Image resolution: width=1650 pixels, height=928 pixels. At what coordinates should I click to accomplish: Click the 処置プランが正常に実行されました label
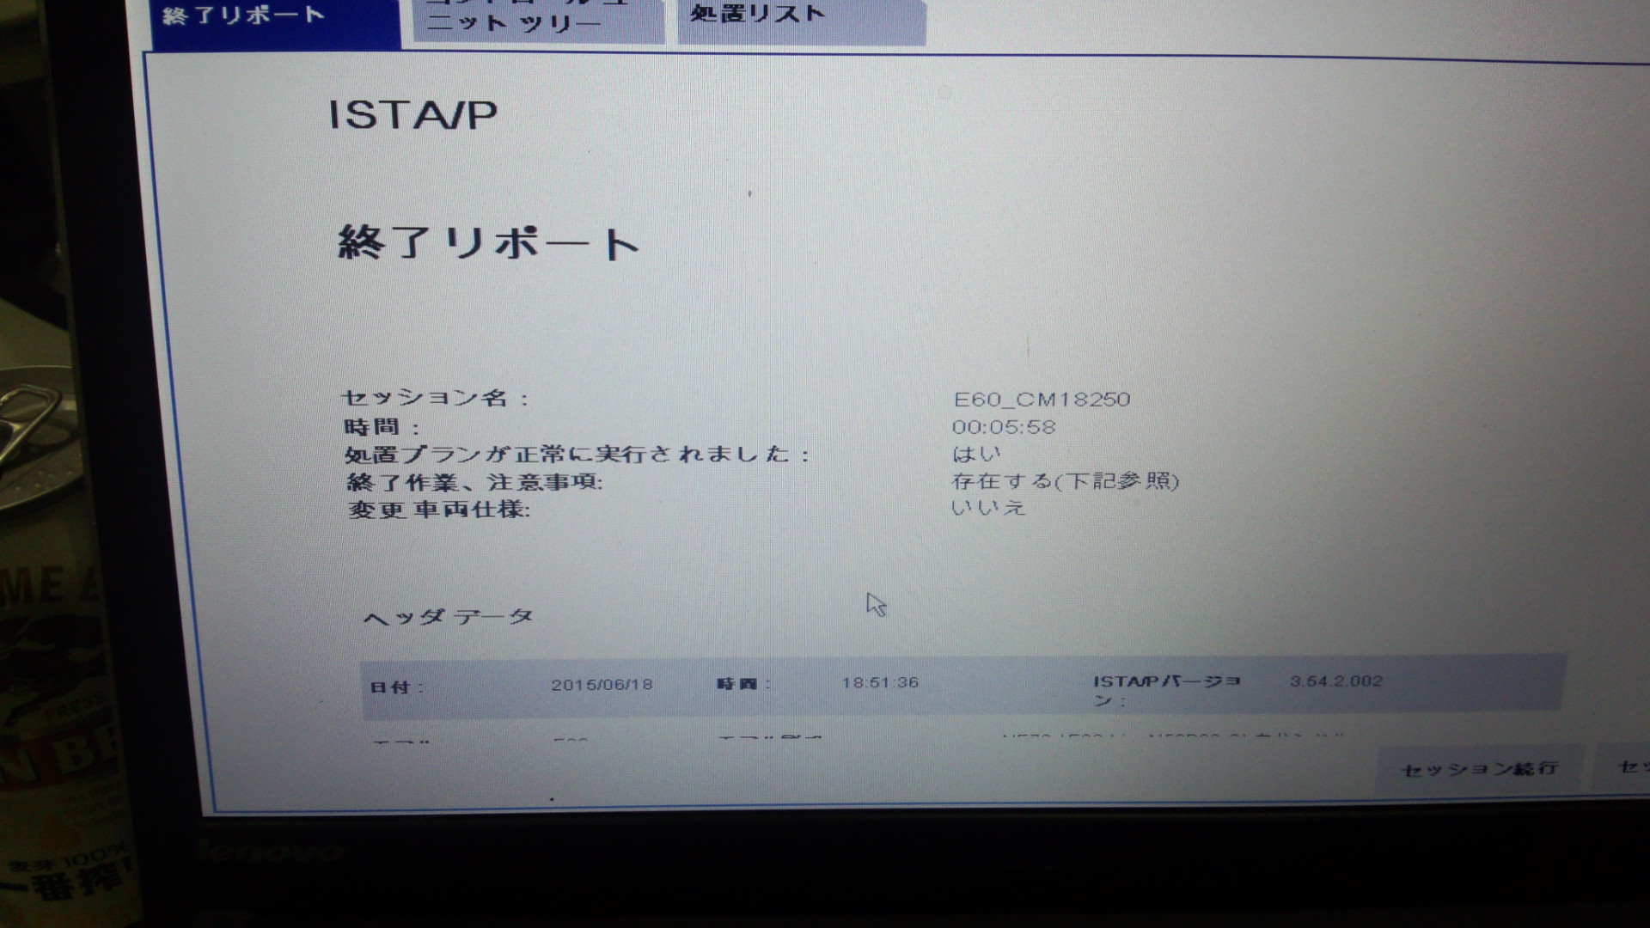[x=577, y=455]
